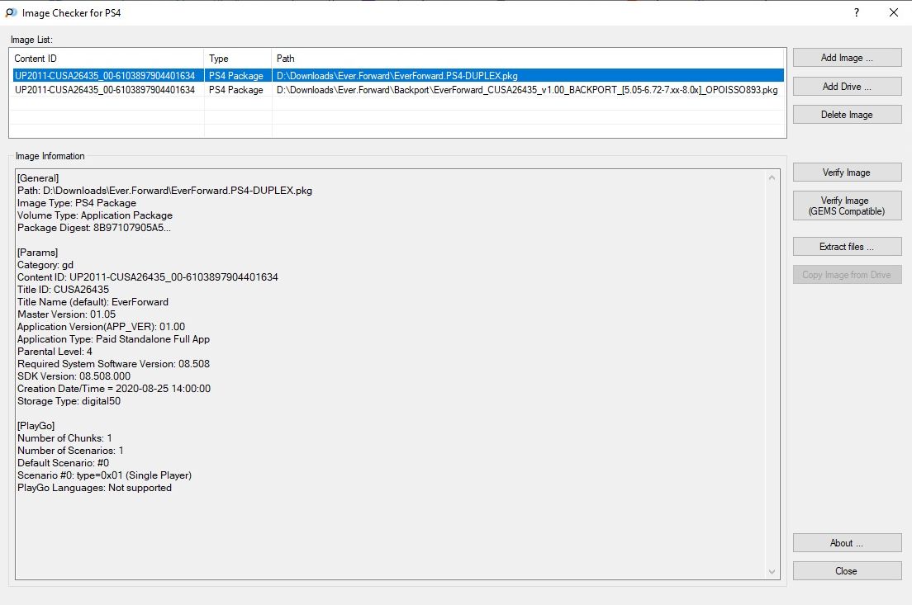Image resolution: width=912 pixels, height=605 pixels.
Task: Click the Package Digest line
Action: coord(93,228)
